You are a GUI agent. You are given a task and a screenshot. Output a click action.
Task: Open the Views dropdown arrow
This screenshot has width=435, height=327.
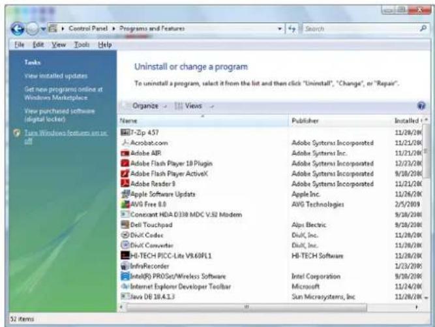click(212, 106)
